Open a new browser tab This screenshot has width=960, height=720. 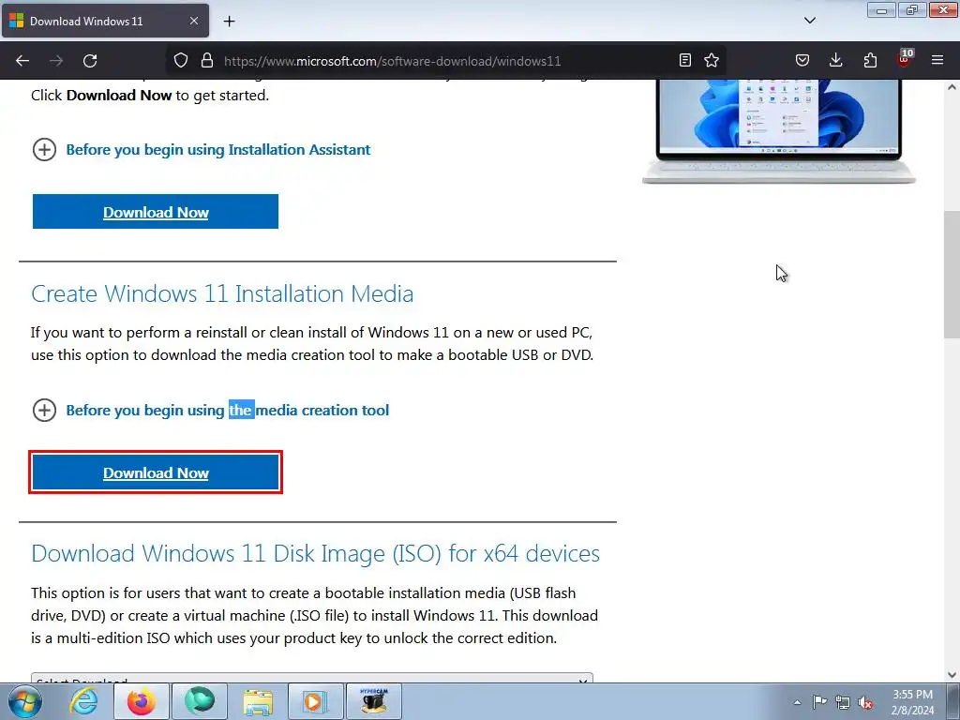click(229, 22)
